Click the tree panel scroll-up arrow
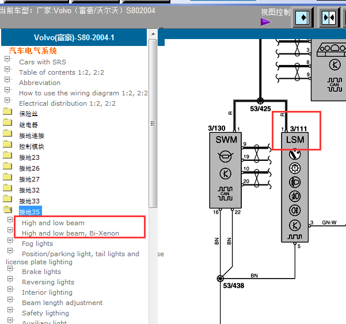346x324 pixels. [x=153, y=34]
